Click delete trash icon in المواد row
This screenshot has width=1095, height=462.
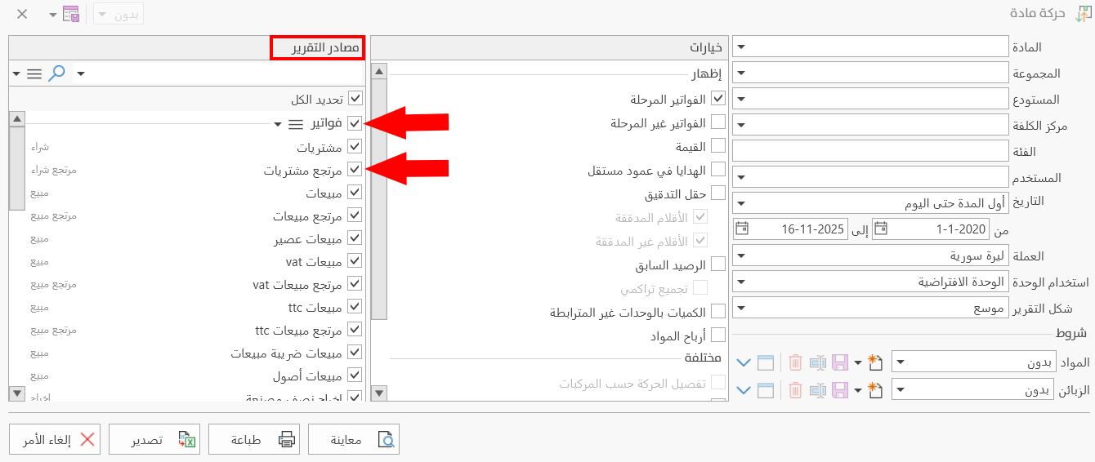(795, 363)
